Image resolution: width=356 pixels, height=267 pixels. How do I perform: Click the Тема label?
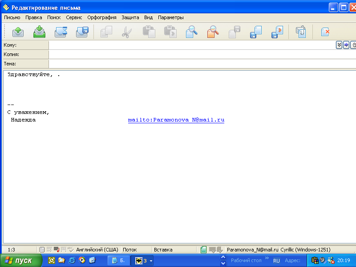pos(26,64)
